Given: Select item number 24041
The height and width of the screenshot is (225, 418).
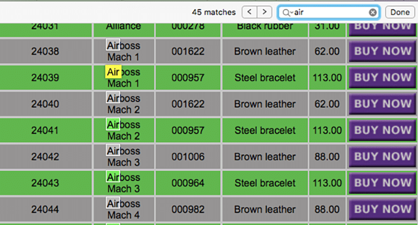Looking at the screenshot, I should pyautogui.click(x=45, y=130).
